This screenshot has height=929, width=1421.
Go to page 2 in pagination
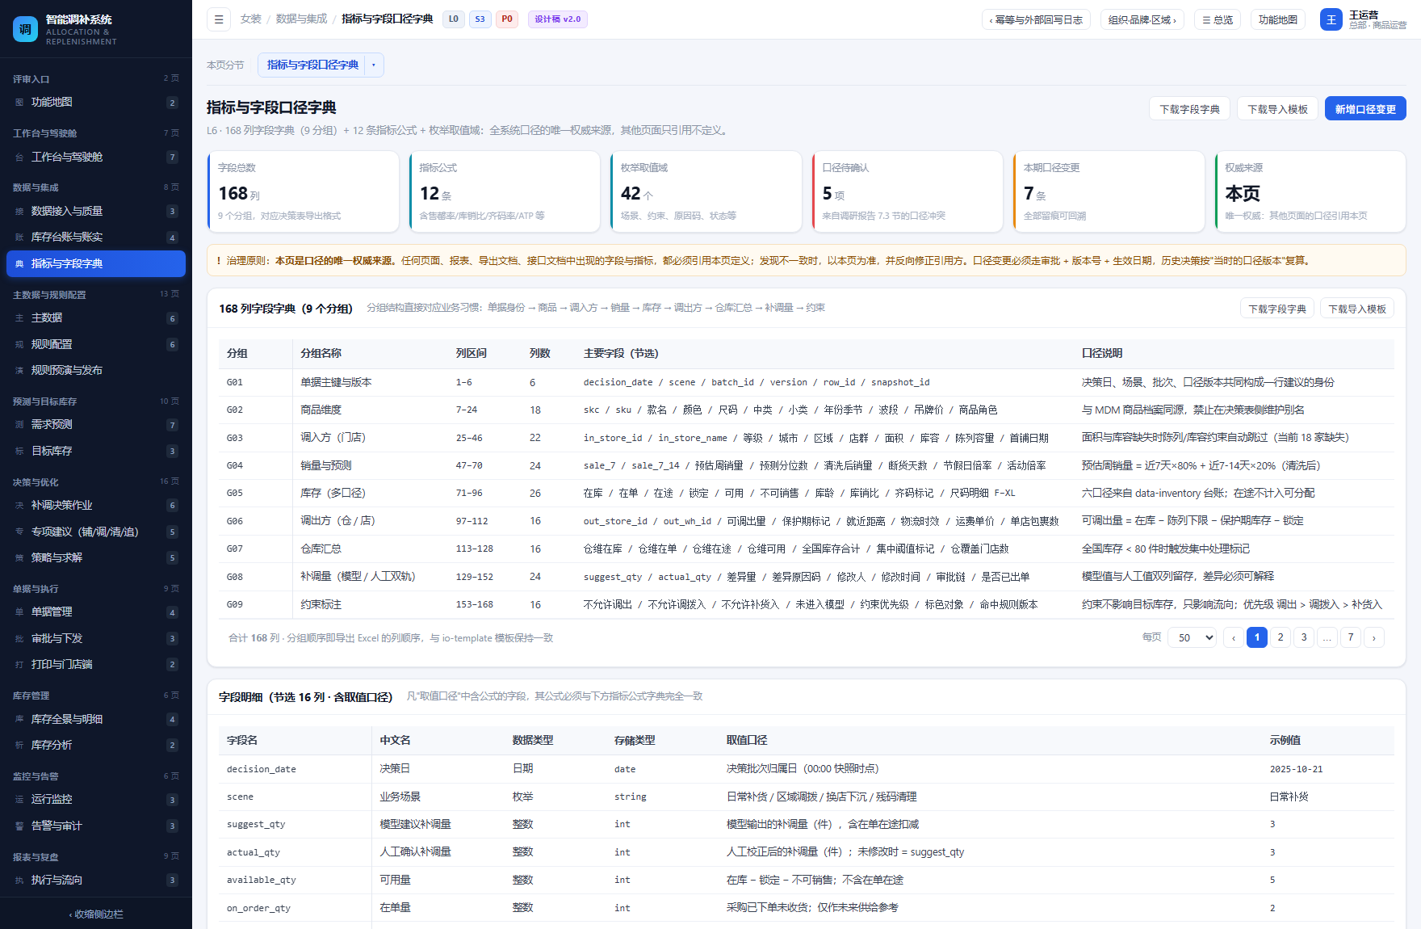1281,637
